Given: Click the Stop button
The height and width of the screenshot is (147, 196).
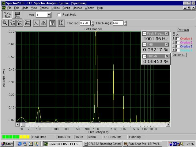Looking at the screenshot, I should (x=17, y=15).
